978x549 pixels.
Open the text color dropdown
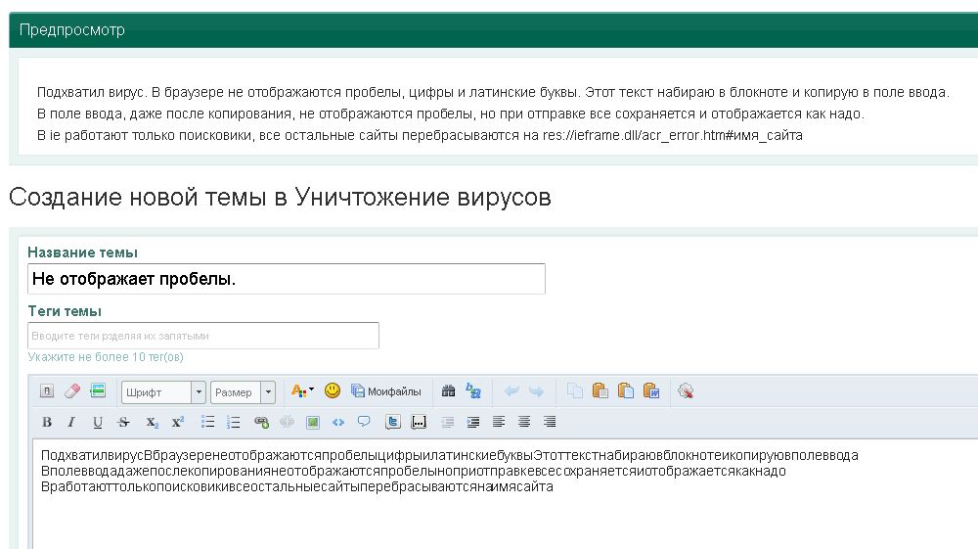tap(302, 391)
